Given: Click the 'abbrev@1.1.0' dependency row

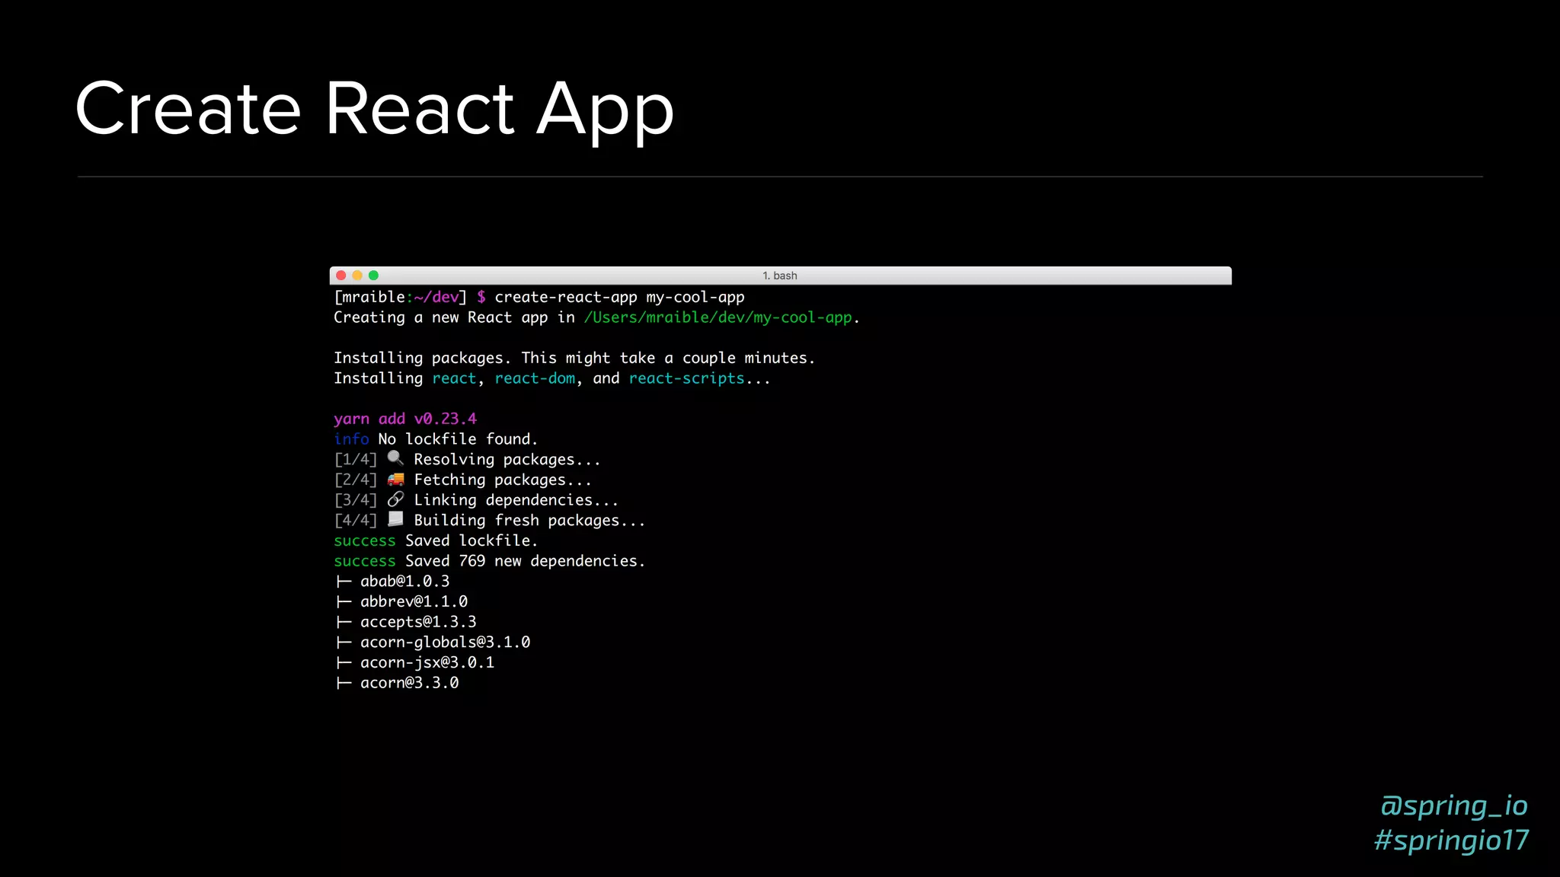Looking at the screenshot, I should point(401,601).
